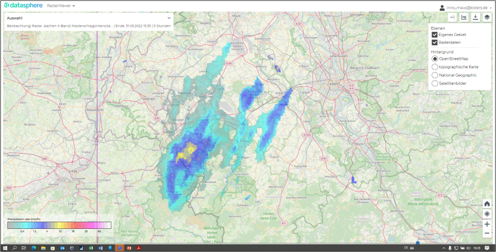Click the wind animation icon
Screen dimensions: 496x252
click(452, 17)
